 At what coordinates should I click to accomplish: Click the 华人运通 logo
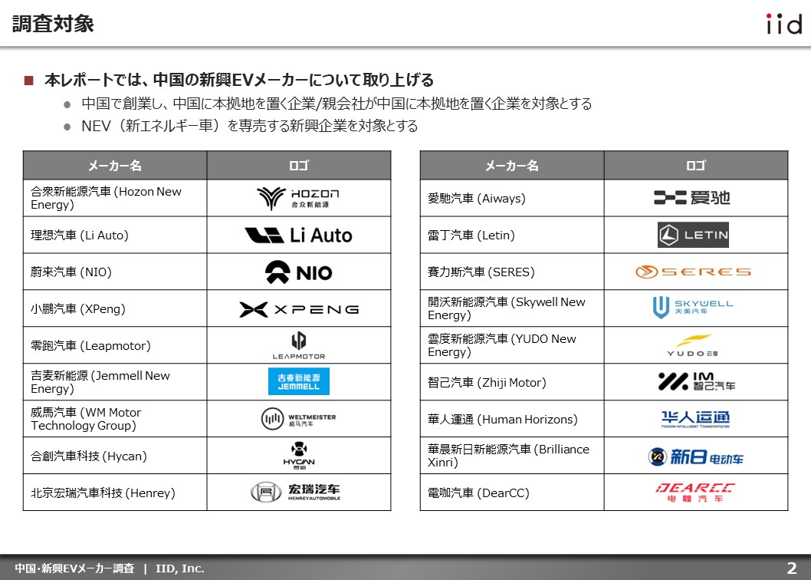[696, 419]
